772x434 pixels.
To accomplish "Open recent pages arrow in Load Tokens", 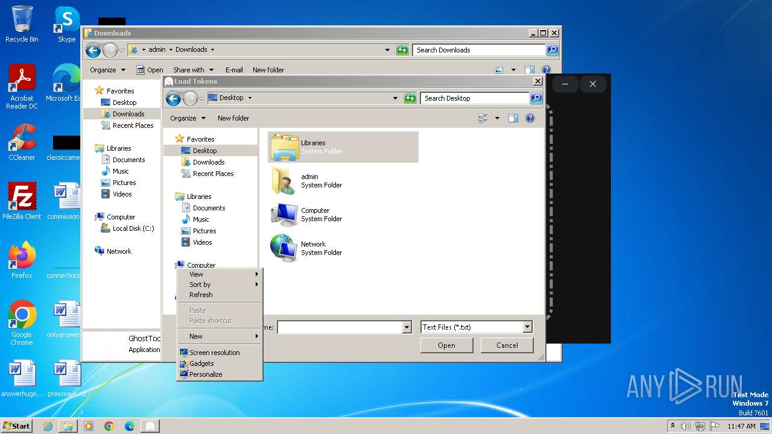I will click(x=201, y=99).
